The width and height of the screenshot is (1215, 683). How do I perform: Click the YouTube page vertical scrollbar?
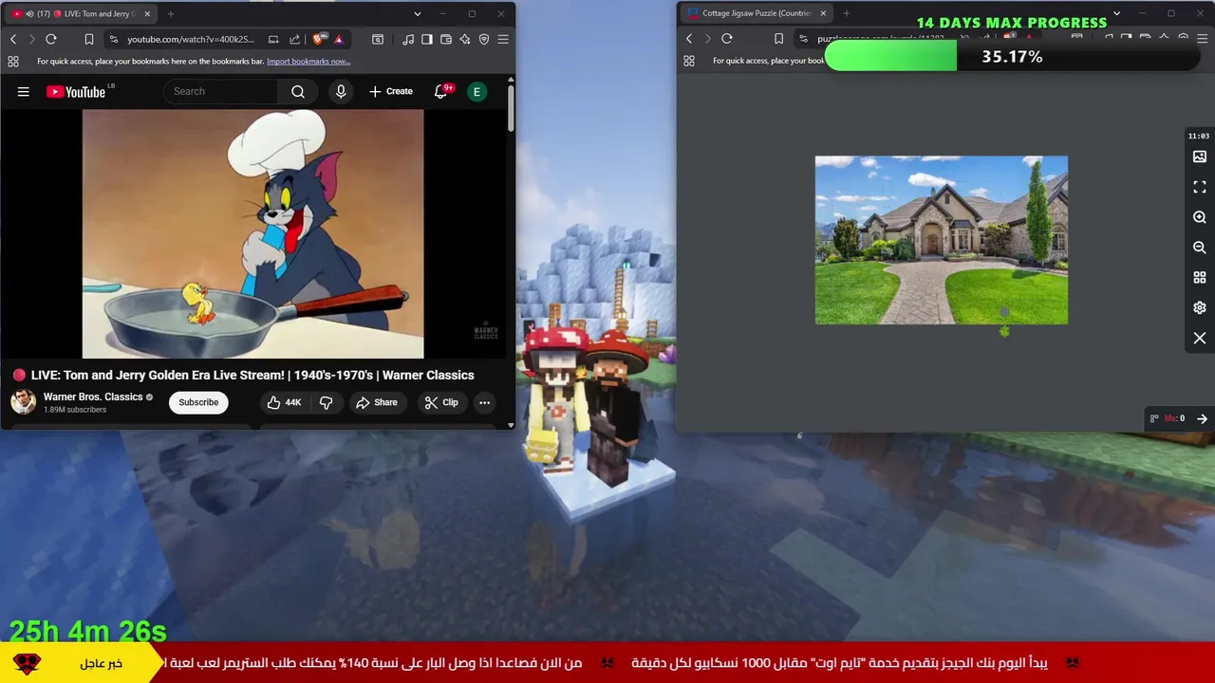pos(511,109)
